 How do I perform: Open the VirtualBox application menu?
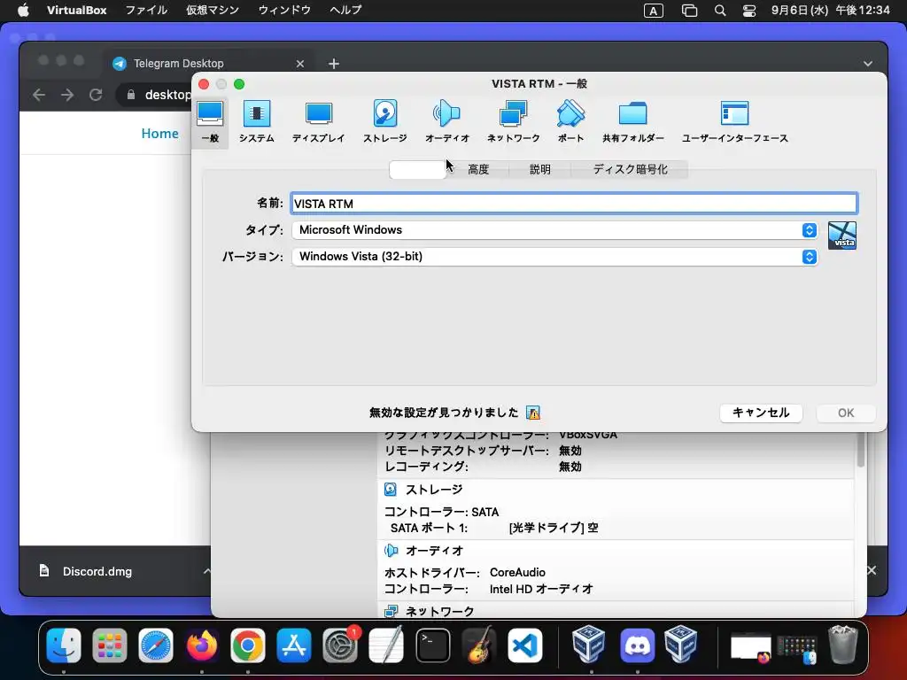coord(76,10)
